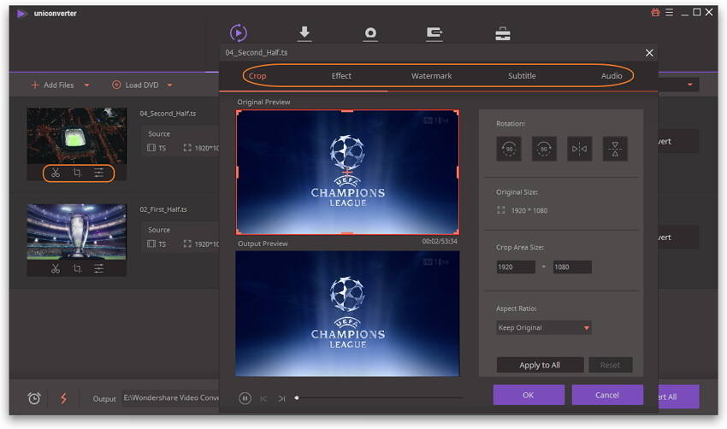Open the Convert section icon in top toolbar

pyautogui.click(x=239, y=32)
